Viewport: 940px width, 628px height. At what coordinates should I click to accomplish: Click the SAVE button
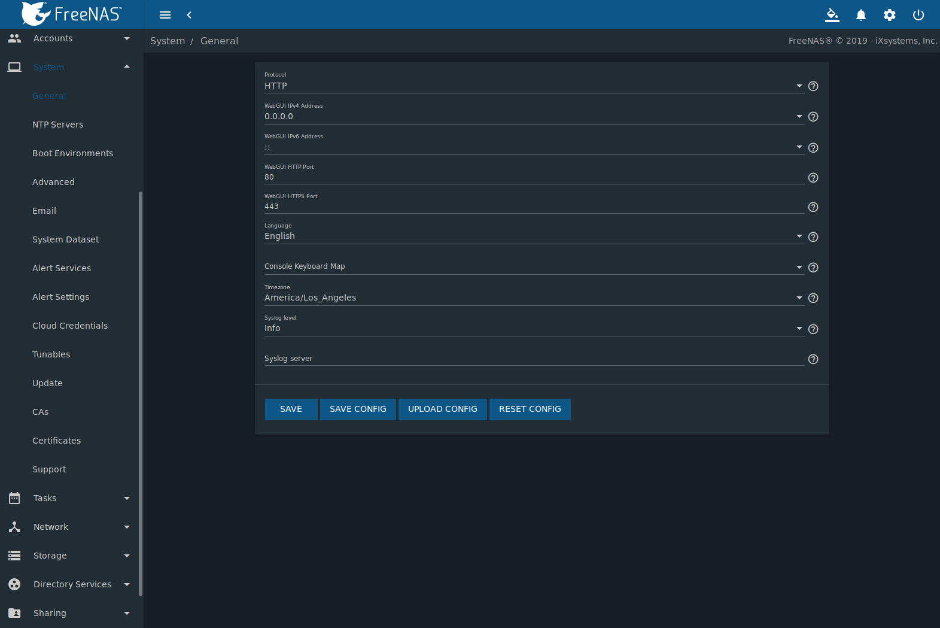tap(291, 409)
